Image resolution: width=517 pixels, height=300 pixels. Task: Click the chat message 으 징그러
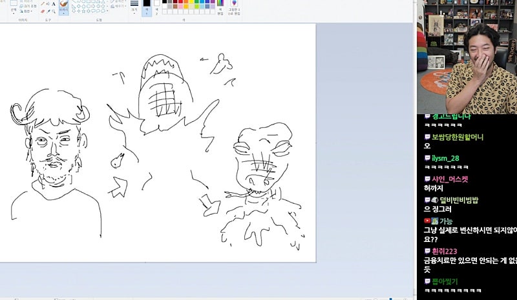click(438, 209)
